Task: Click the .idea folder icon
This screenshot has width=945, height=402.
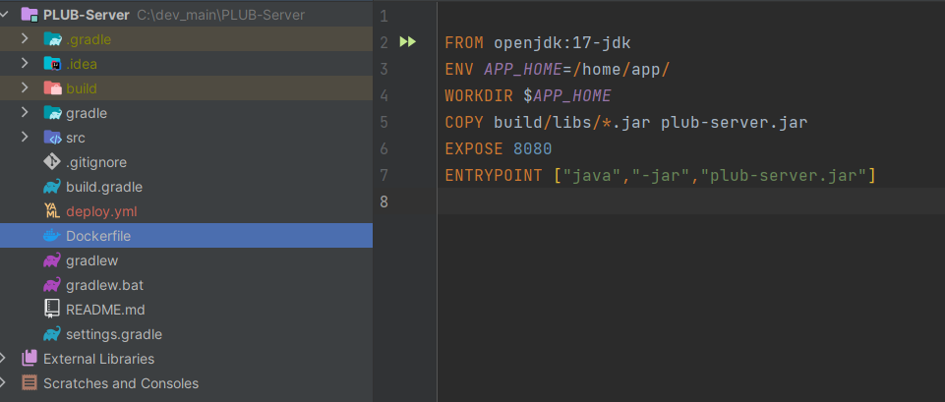Action: 52,63
